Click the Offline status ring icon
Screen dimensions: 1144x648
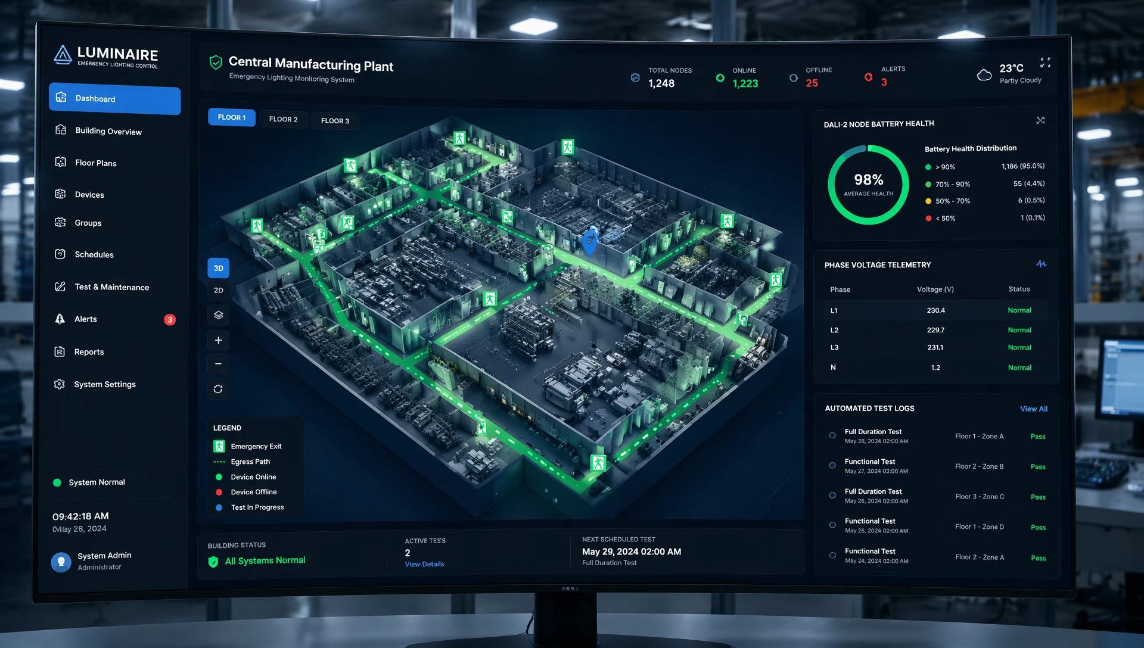click(x=794, y=78)
